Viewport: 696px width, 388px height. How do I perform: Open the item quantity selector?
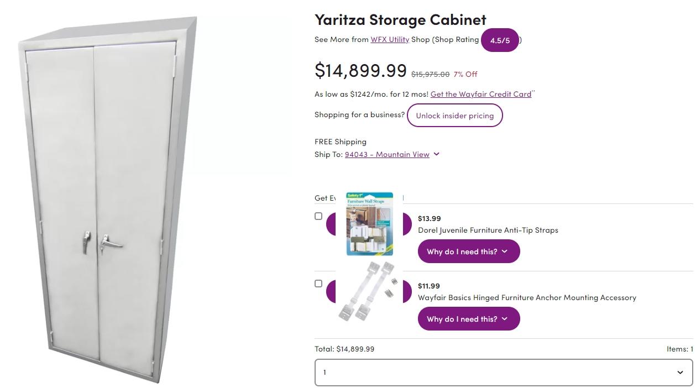503,372
